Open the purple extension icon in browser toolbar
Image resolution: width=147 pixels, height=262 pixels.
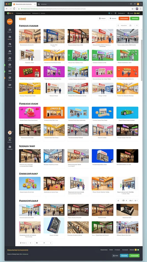tap(137, 9)
